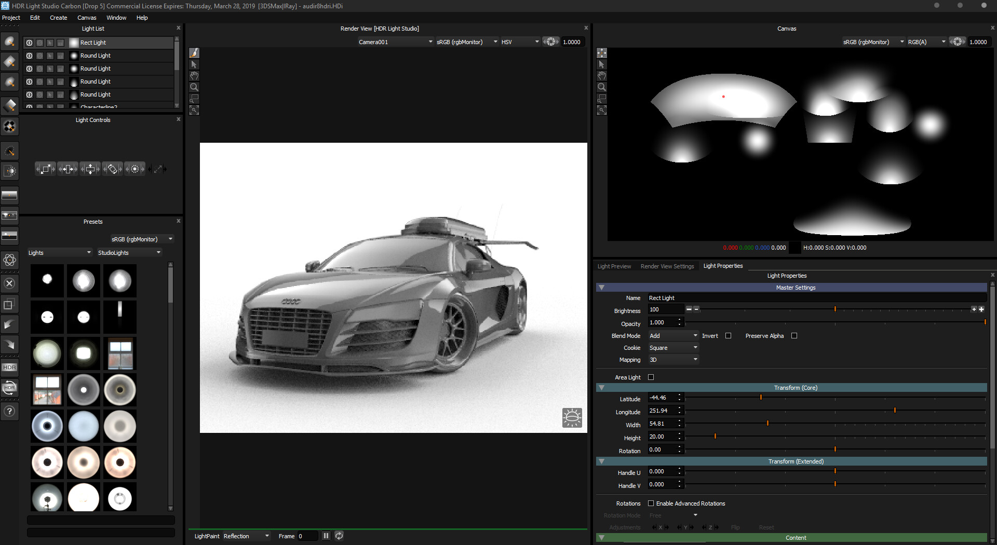
Task: Activate the pan hand tool in Canvas
Action: point(602,76)
